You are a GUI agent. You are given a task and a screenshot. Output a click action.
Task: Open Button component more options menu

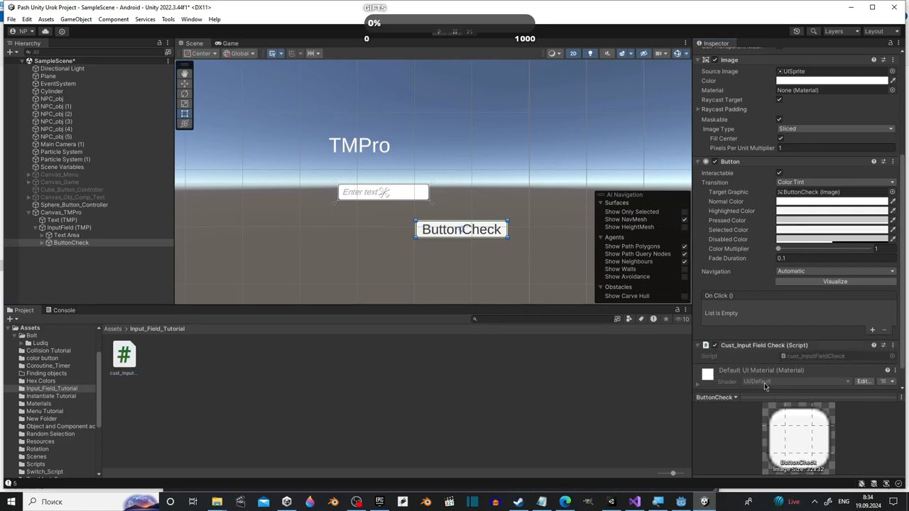(x=893, y=162)
